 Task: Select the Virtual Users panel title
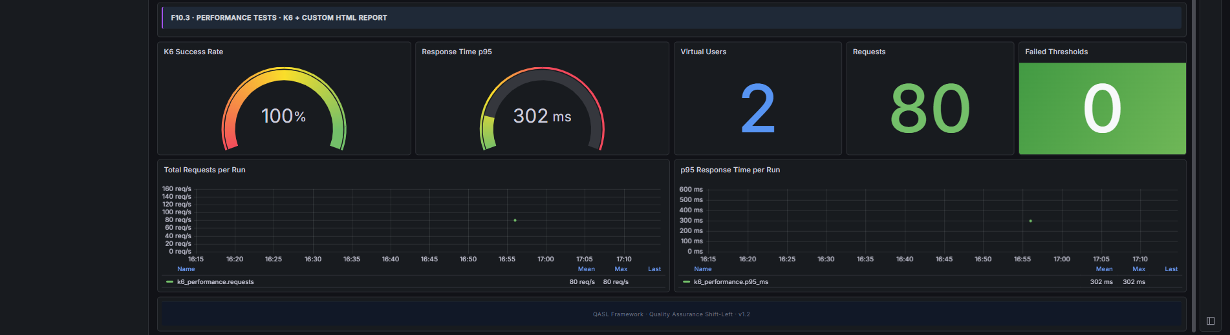(703, 52)
